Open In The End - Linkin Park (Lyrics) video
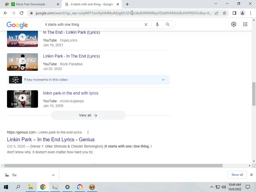Image resolution: width=256 pixels, height=192 pixels. (71, 32)
